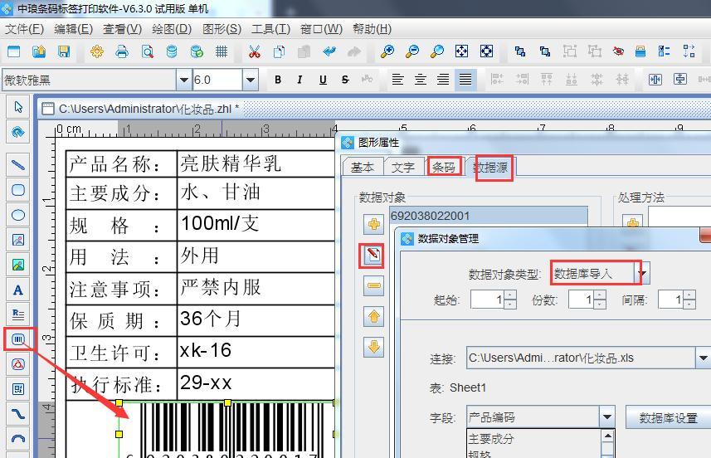Open the 图形(S) menu
This screenshot has height=458, width=711.
pyautogui.click(x=222, y=29)
